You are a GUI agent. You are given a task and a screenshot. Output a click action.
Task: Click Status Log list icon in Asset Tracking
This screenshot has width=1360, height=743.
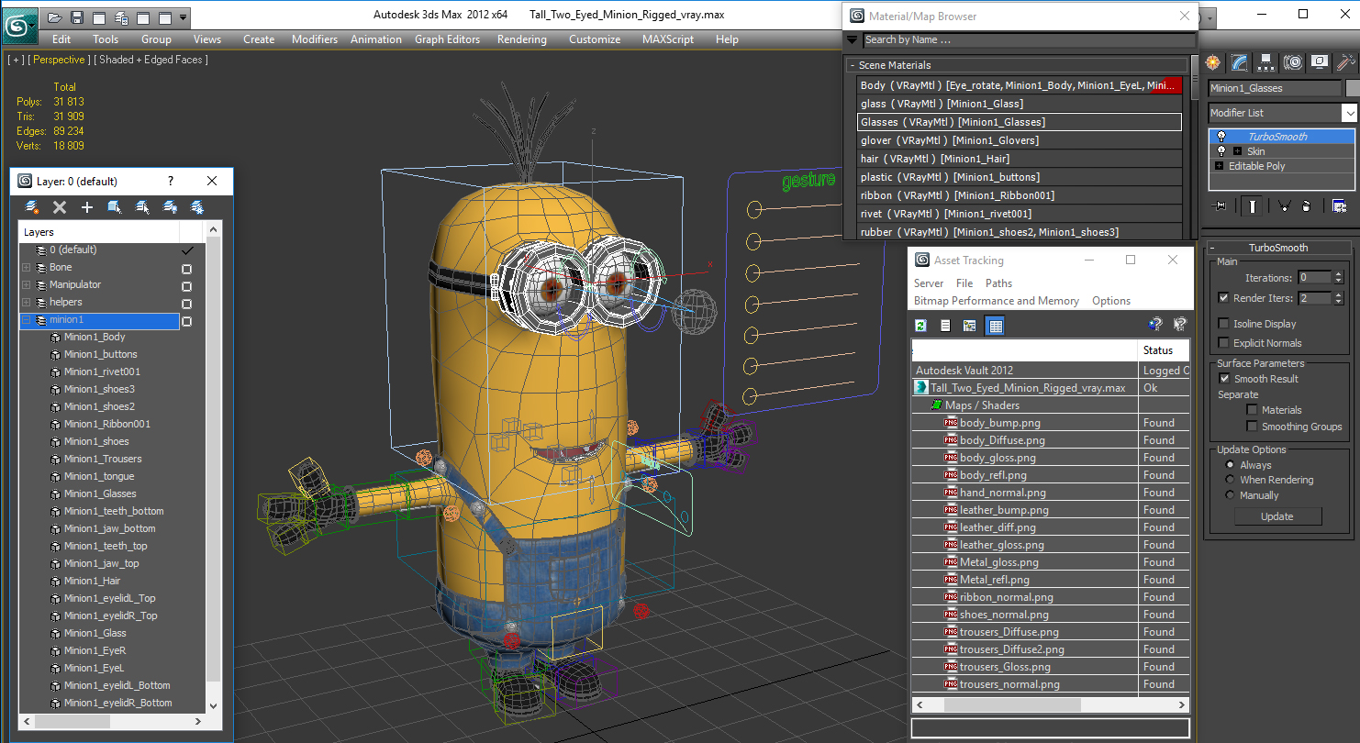[945, 325]
